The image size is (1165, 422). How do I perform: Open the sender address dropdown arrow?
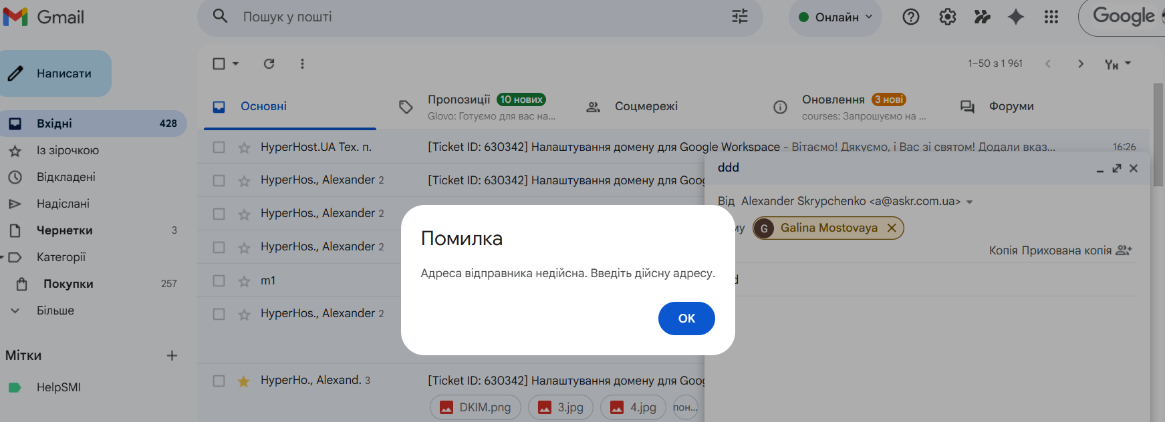[x=970, y=202]
